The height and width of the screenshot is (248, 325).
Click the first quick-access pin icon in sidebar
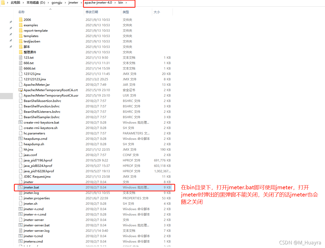click(11, 22)
